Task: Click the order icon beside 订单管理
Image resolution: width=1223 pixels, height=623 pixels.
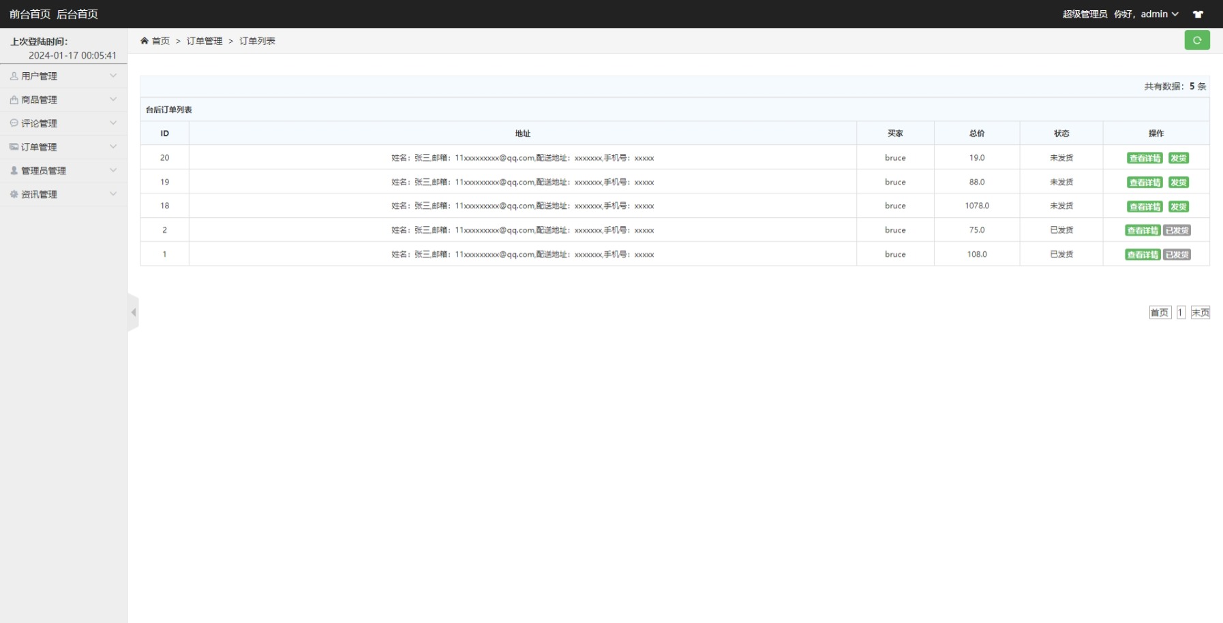Action: [14, 147]
